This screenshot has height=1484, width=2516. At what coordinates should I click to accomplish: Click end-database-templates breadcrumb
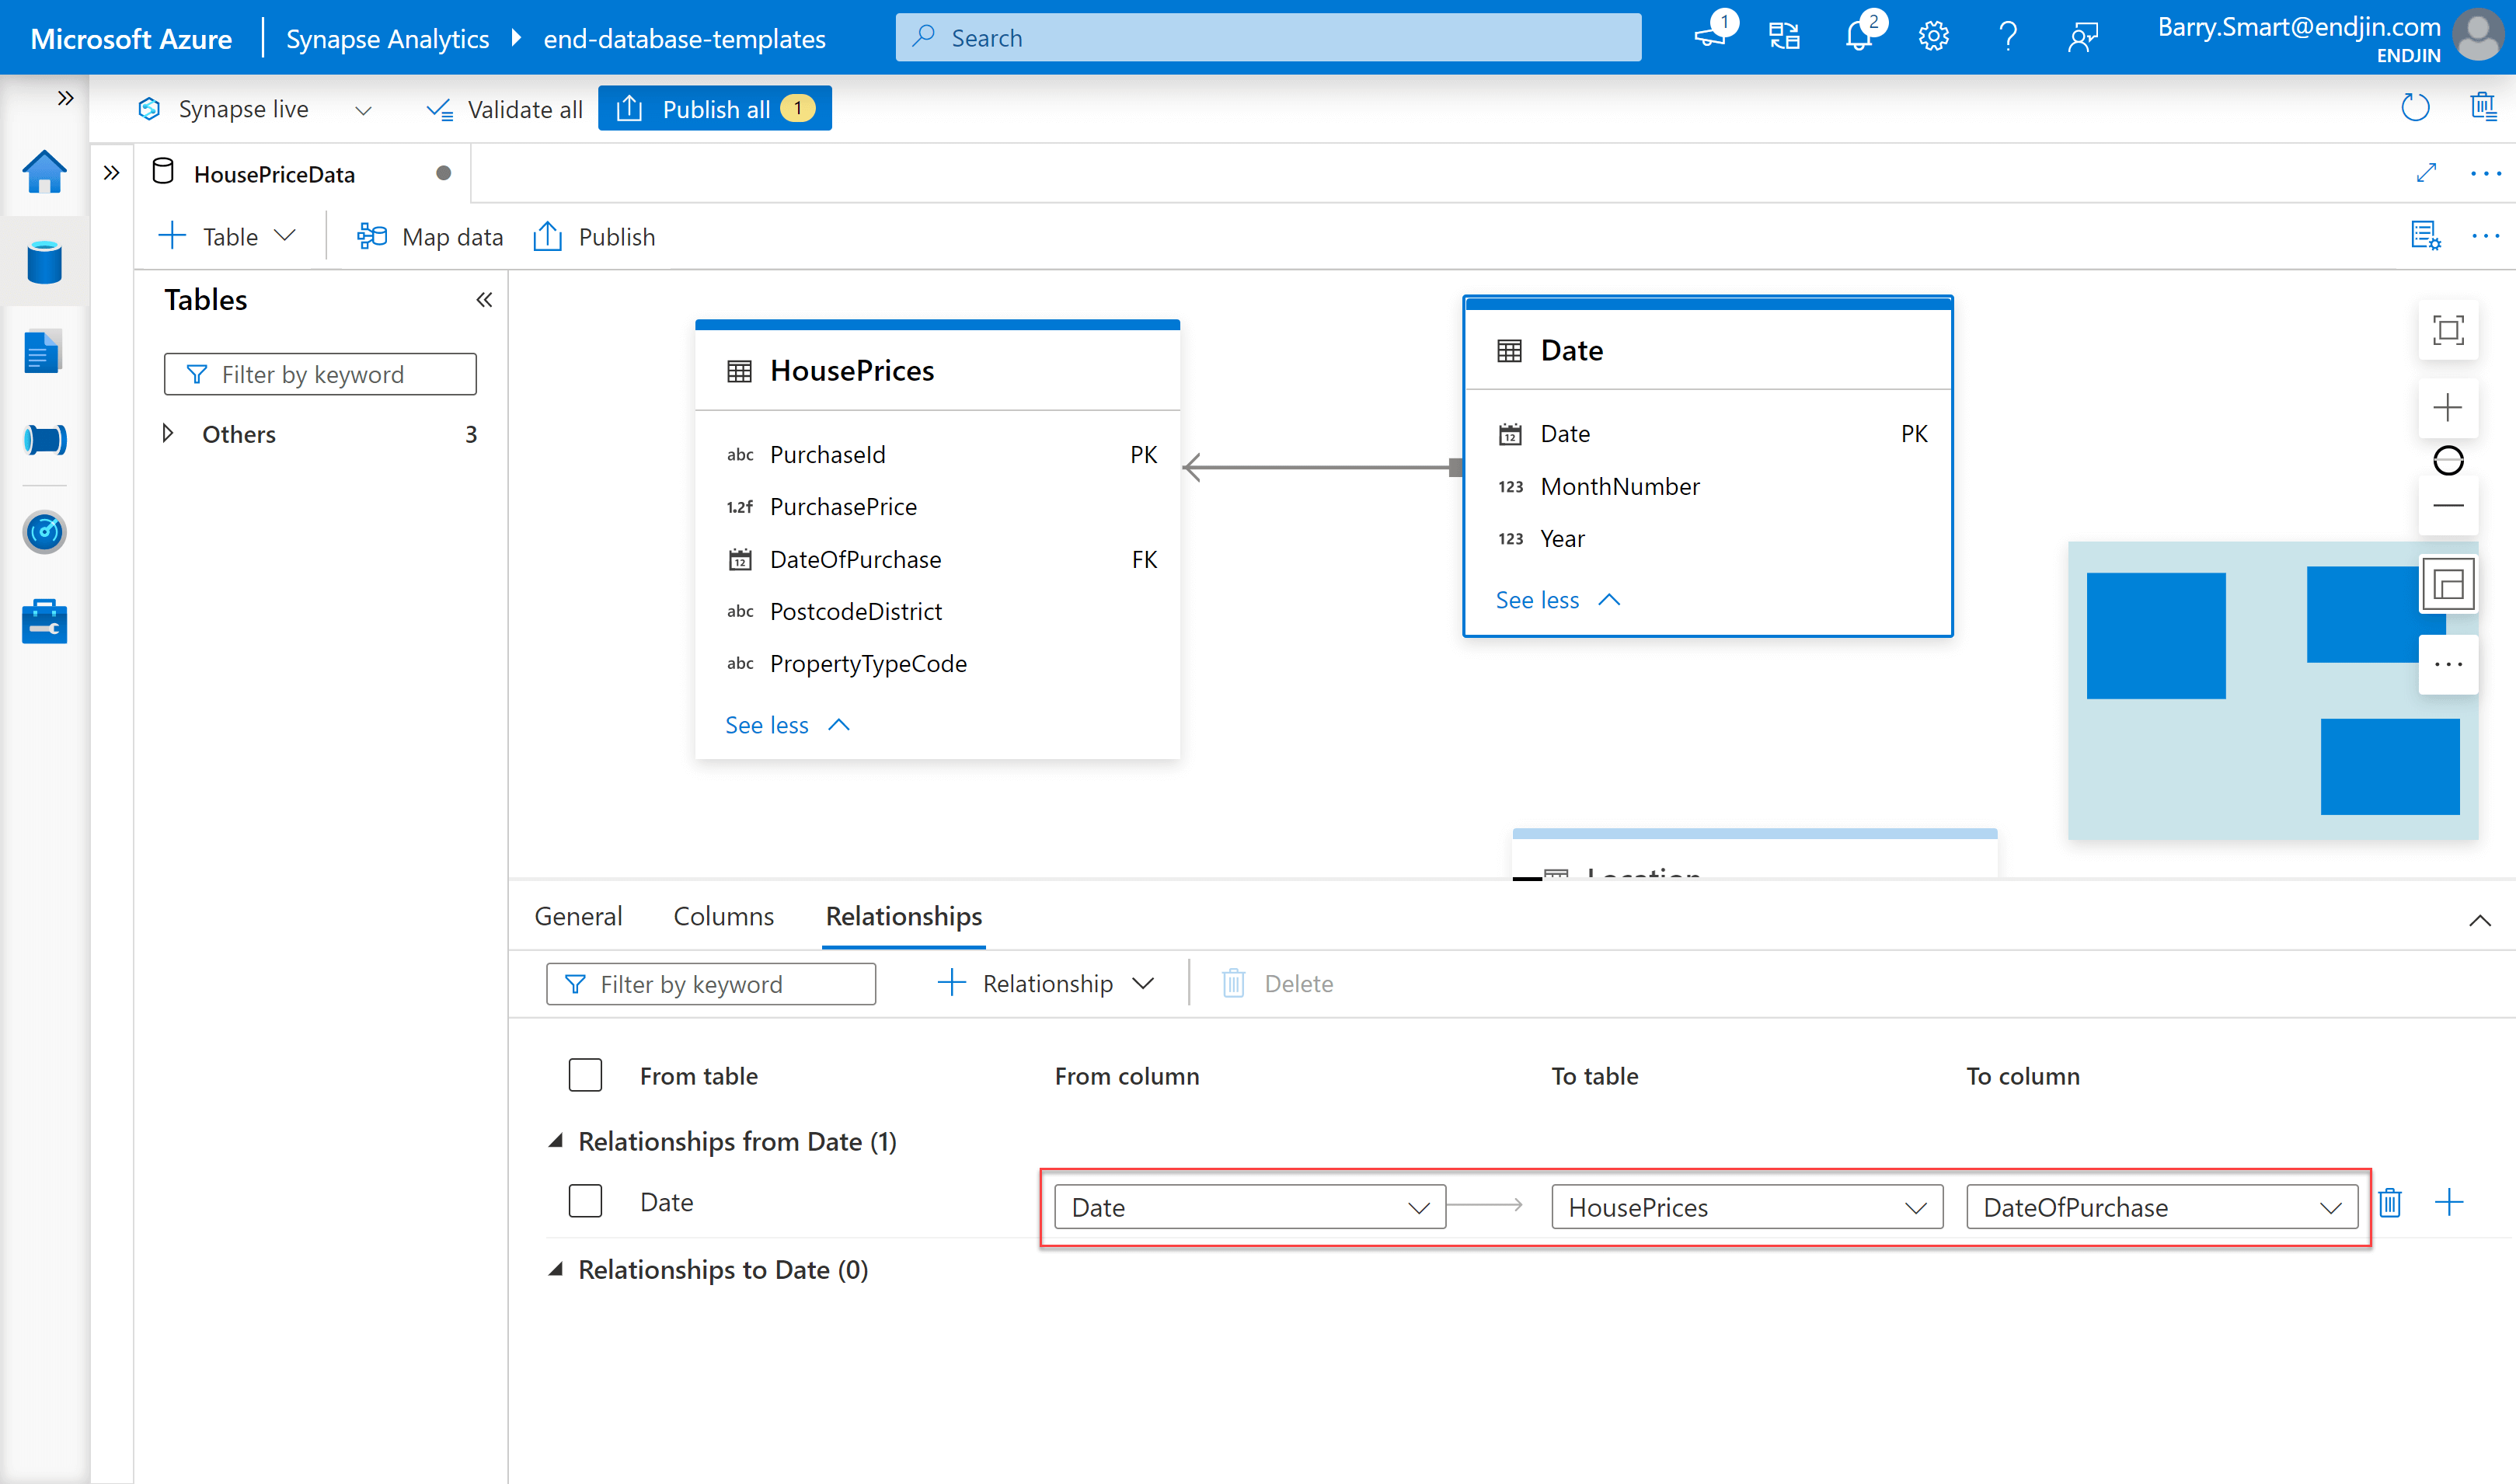coord(685,38)
